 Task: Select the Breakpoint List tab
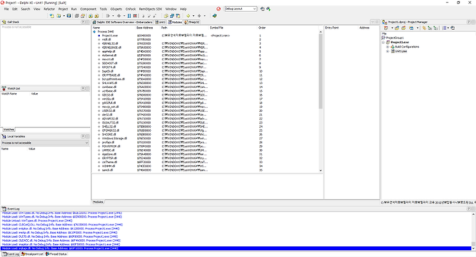32,254
